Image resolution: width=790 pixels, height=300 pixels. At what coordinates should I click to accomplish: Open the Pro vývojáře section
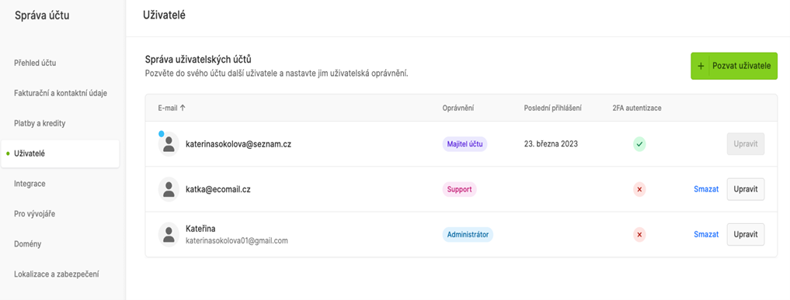35,214
